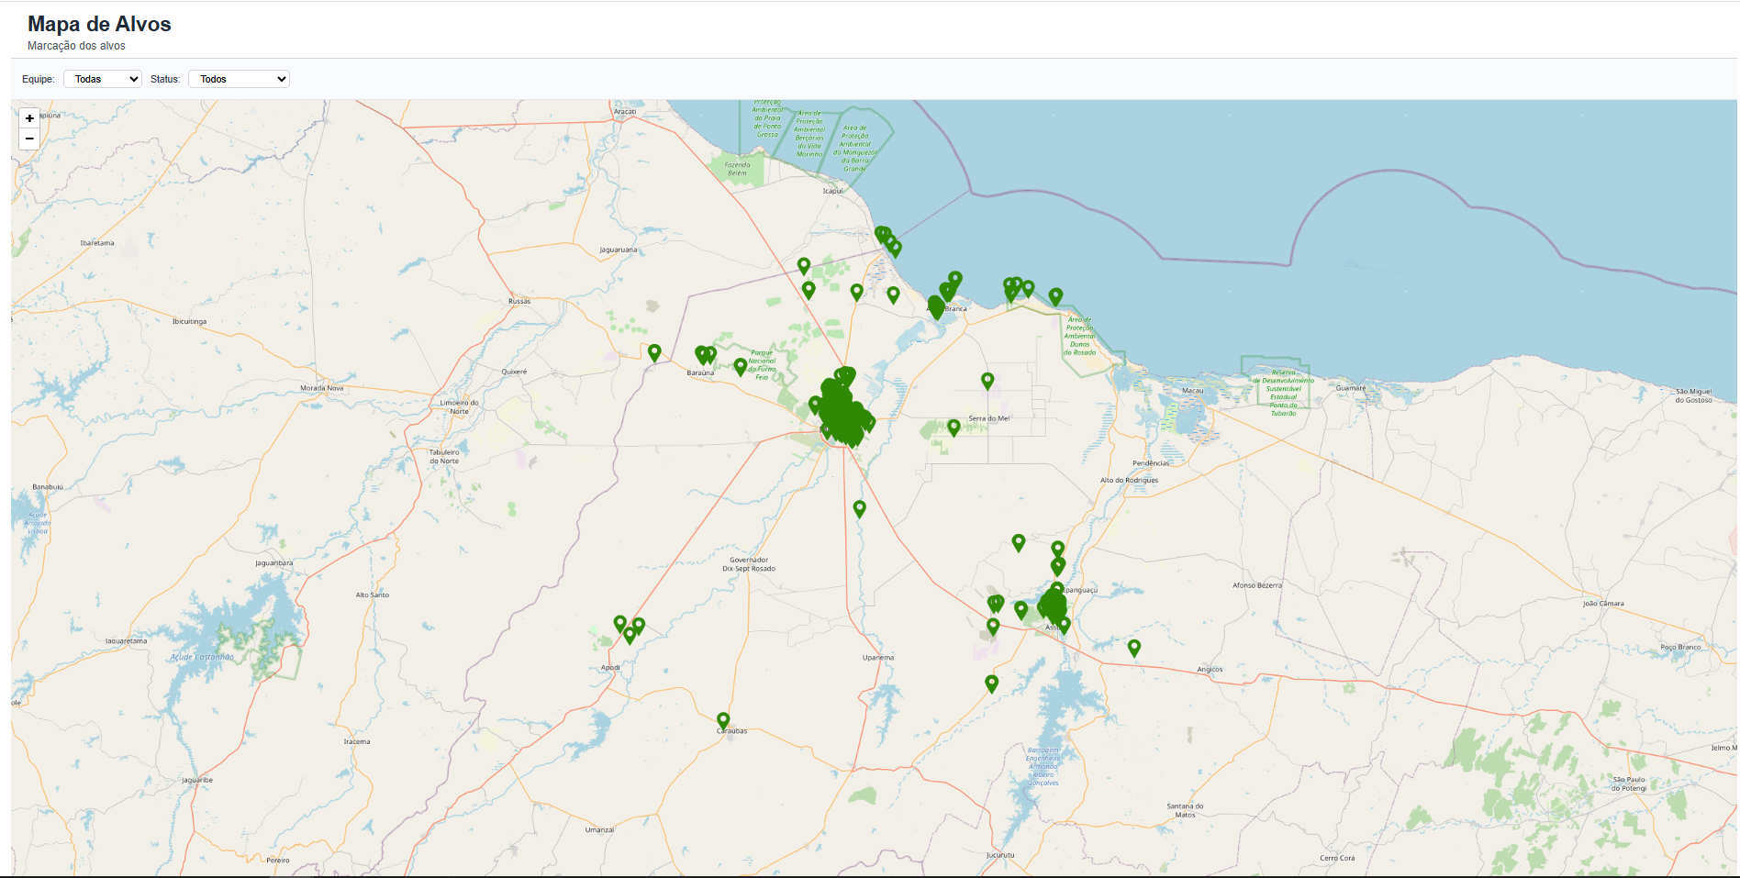This screenshot has height=878, width=1740.
Task: Open the Equipe dropdown
Action: pyautogui.click(x=103, y=79)
